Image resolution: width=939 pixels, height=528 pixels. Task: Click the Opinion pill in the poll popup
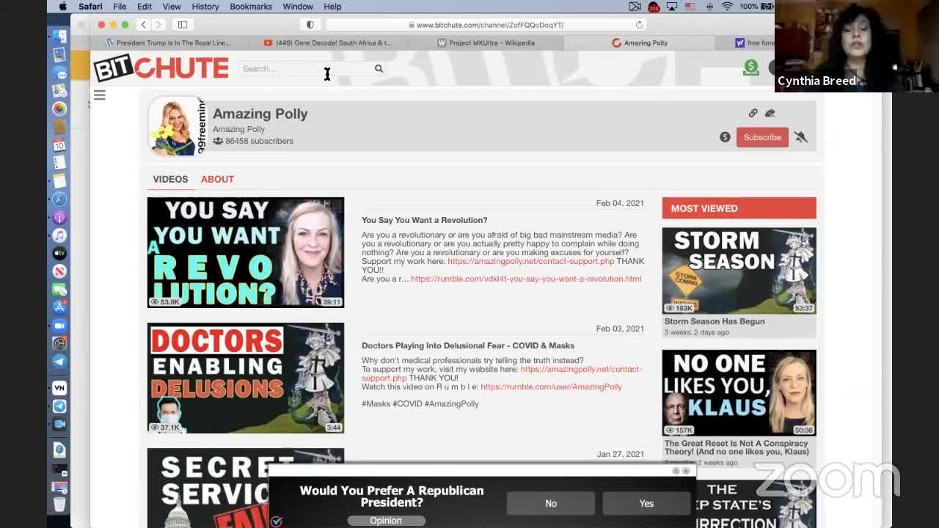385,521
